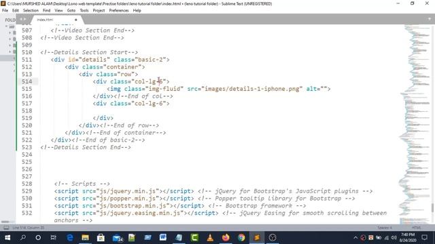Open Task View on the taskbar
435x244 pixels.
tap(53, 238)
